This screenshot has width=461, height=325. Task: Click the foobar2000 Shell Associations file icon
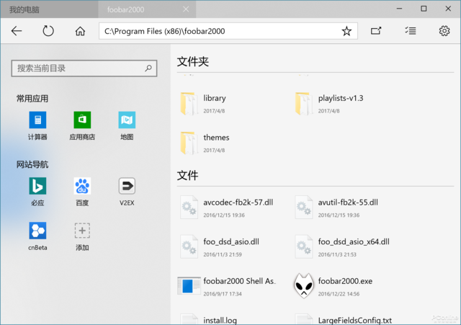click(x=189, y=285)
